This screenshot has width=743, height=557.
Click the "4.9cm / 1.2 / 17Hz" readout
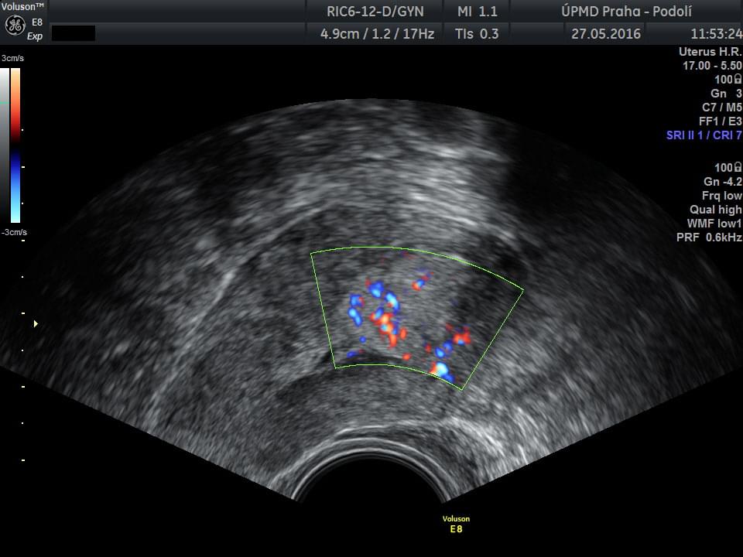click(377, 34)
